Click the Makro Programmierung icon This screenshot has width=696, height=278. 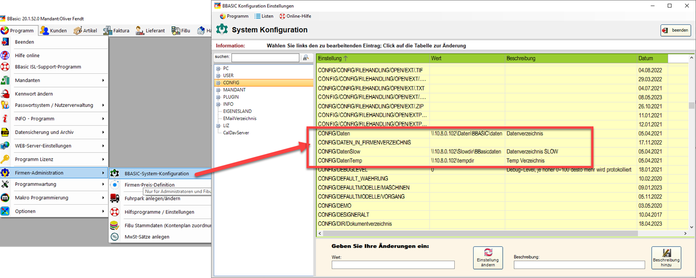tap(5, 198)
